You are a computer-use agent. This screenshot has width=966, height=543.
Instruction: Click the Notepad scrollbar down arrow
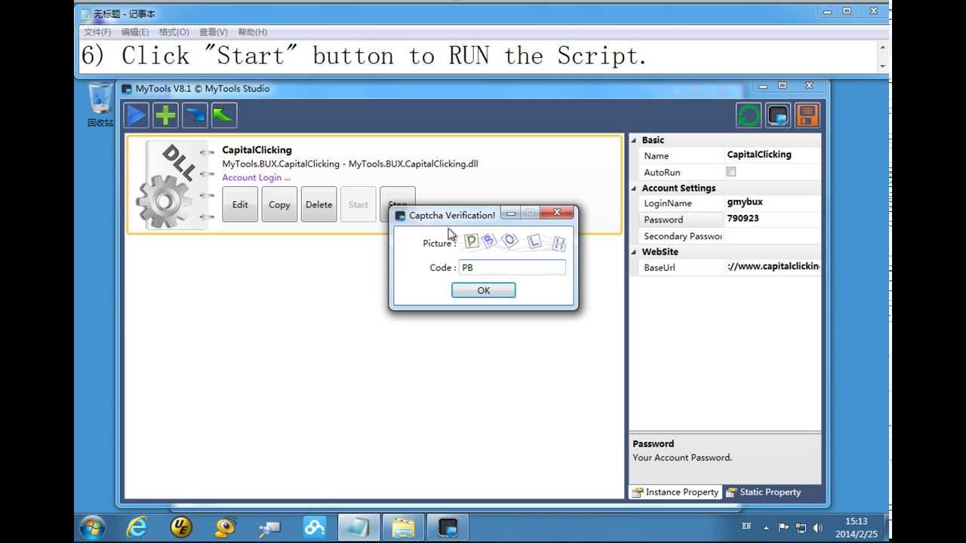click(x=883, y=66)
